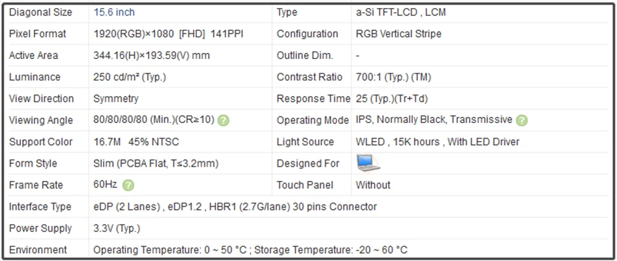Viewport: 617px width, 261px height.
Task: Click the RGB Vertical Stripe configuration value
Action: 399,34
